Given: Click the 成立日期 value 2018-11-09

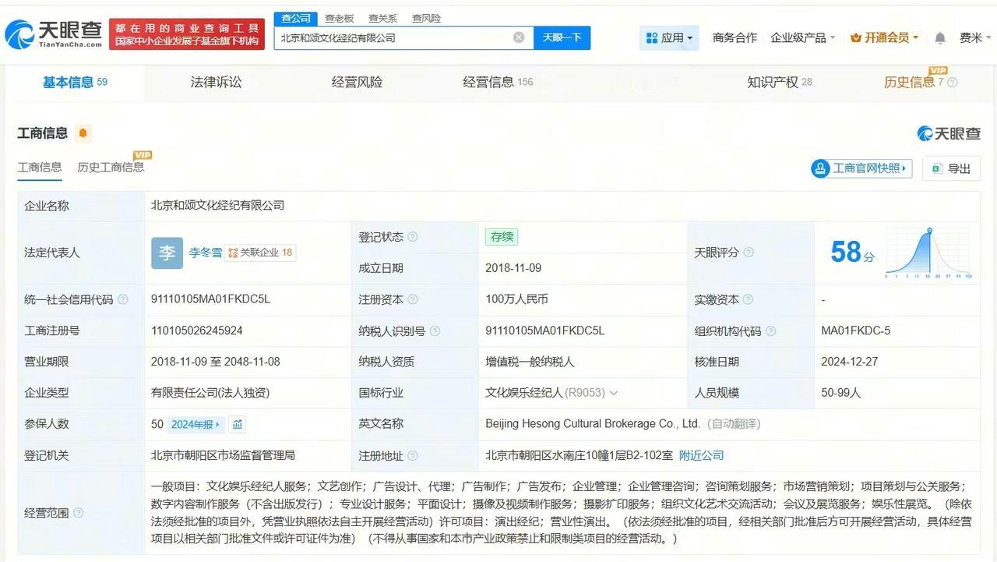Looking at the screenshot, I should 513,268.
